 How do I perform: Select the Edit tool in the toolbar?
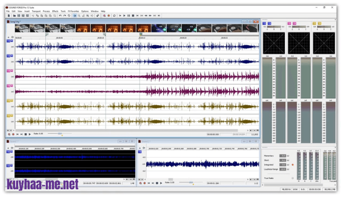pos(75,15)
